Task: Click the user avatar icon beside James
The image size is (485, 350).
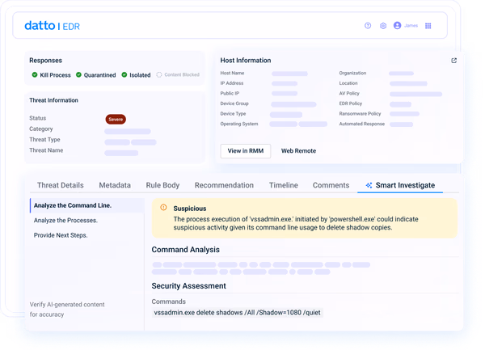Action: (x=397, y=25)
